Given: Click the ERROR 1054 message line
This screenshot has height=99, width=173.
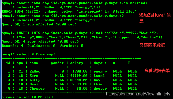Looking at the screenshot, I should point(69,12).
